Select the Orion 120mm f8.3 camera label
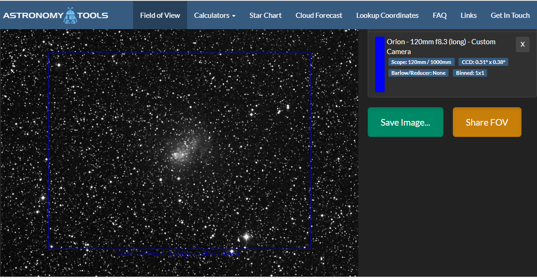This screenshot has width=537, height=279. pyautogui.click(x=441, y=46)
